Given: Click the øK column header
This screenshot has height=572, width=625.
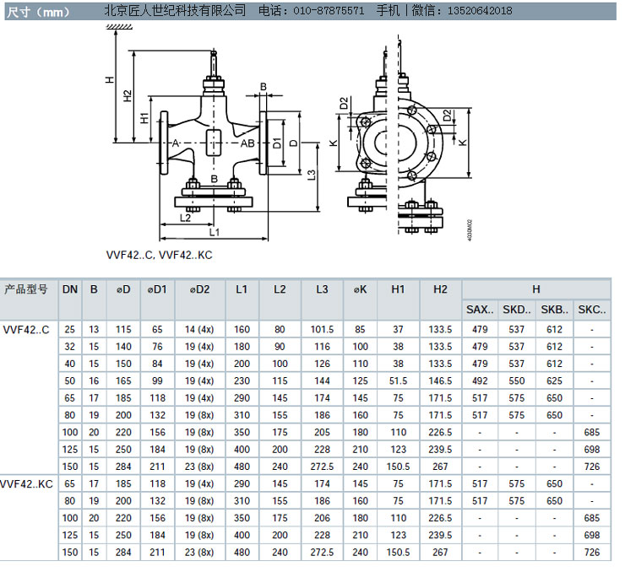Looking at the screenshot, I should pyautogui.click(x=361, y=289).
